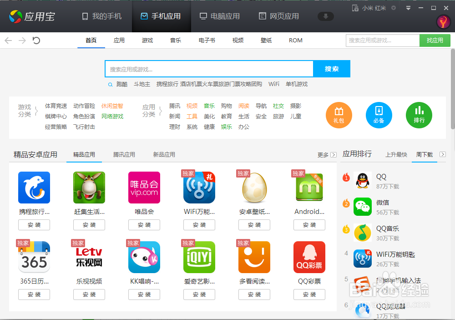Expand the 应用排行 list with its arrow
This screenshot has width=455, height=320.
[x=442, y=154]
